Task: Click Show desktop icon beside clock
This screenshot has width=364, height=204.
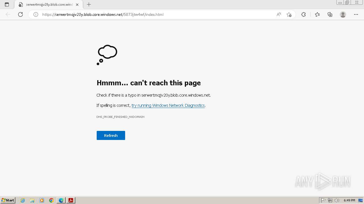Action: click(361, 200)
